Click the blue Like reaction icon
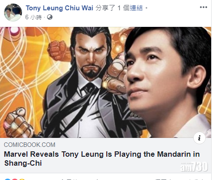Screen dimensions: 217x180 [x=8, y=179]
